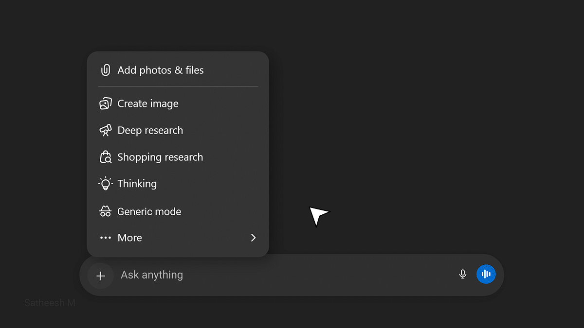Click the paperclip attach icon

[x=105, y=70]
